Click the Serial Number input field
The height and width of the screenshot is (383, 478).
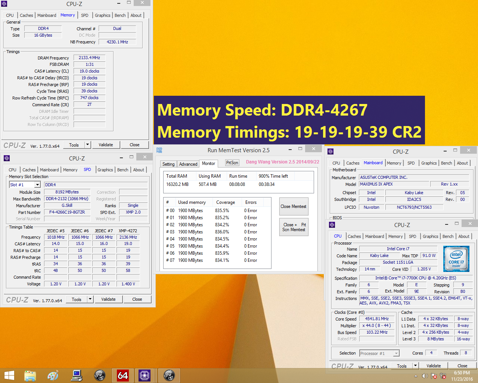click(67, 219)
